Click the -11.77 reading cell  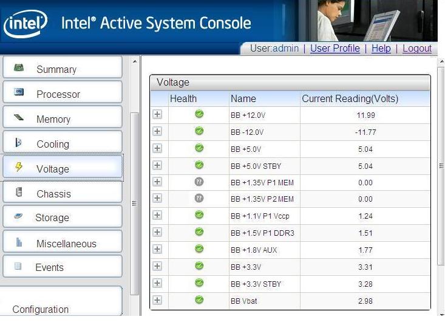coord(365,132)
